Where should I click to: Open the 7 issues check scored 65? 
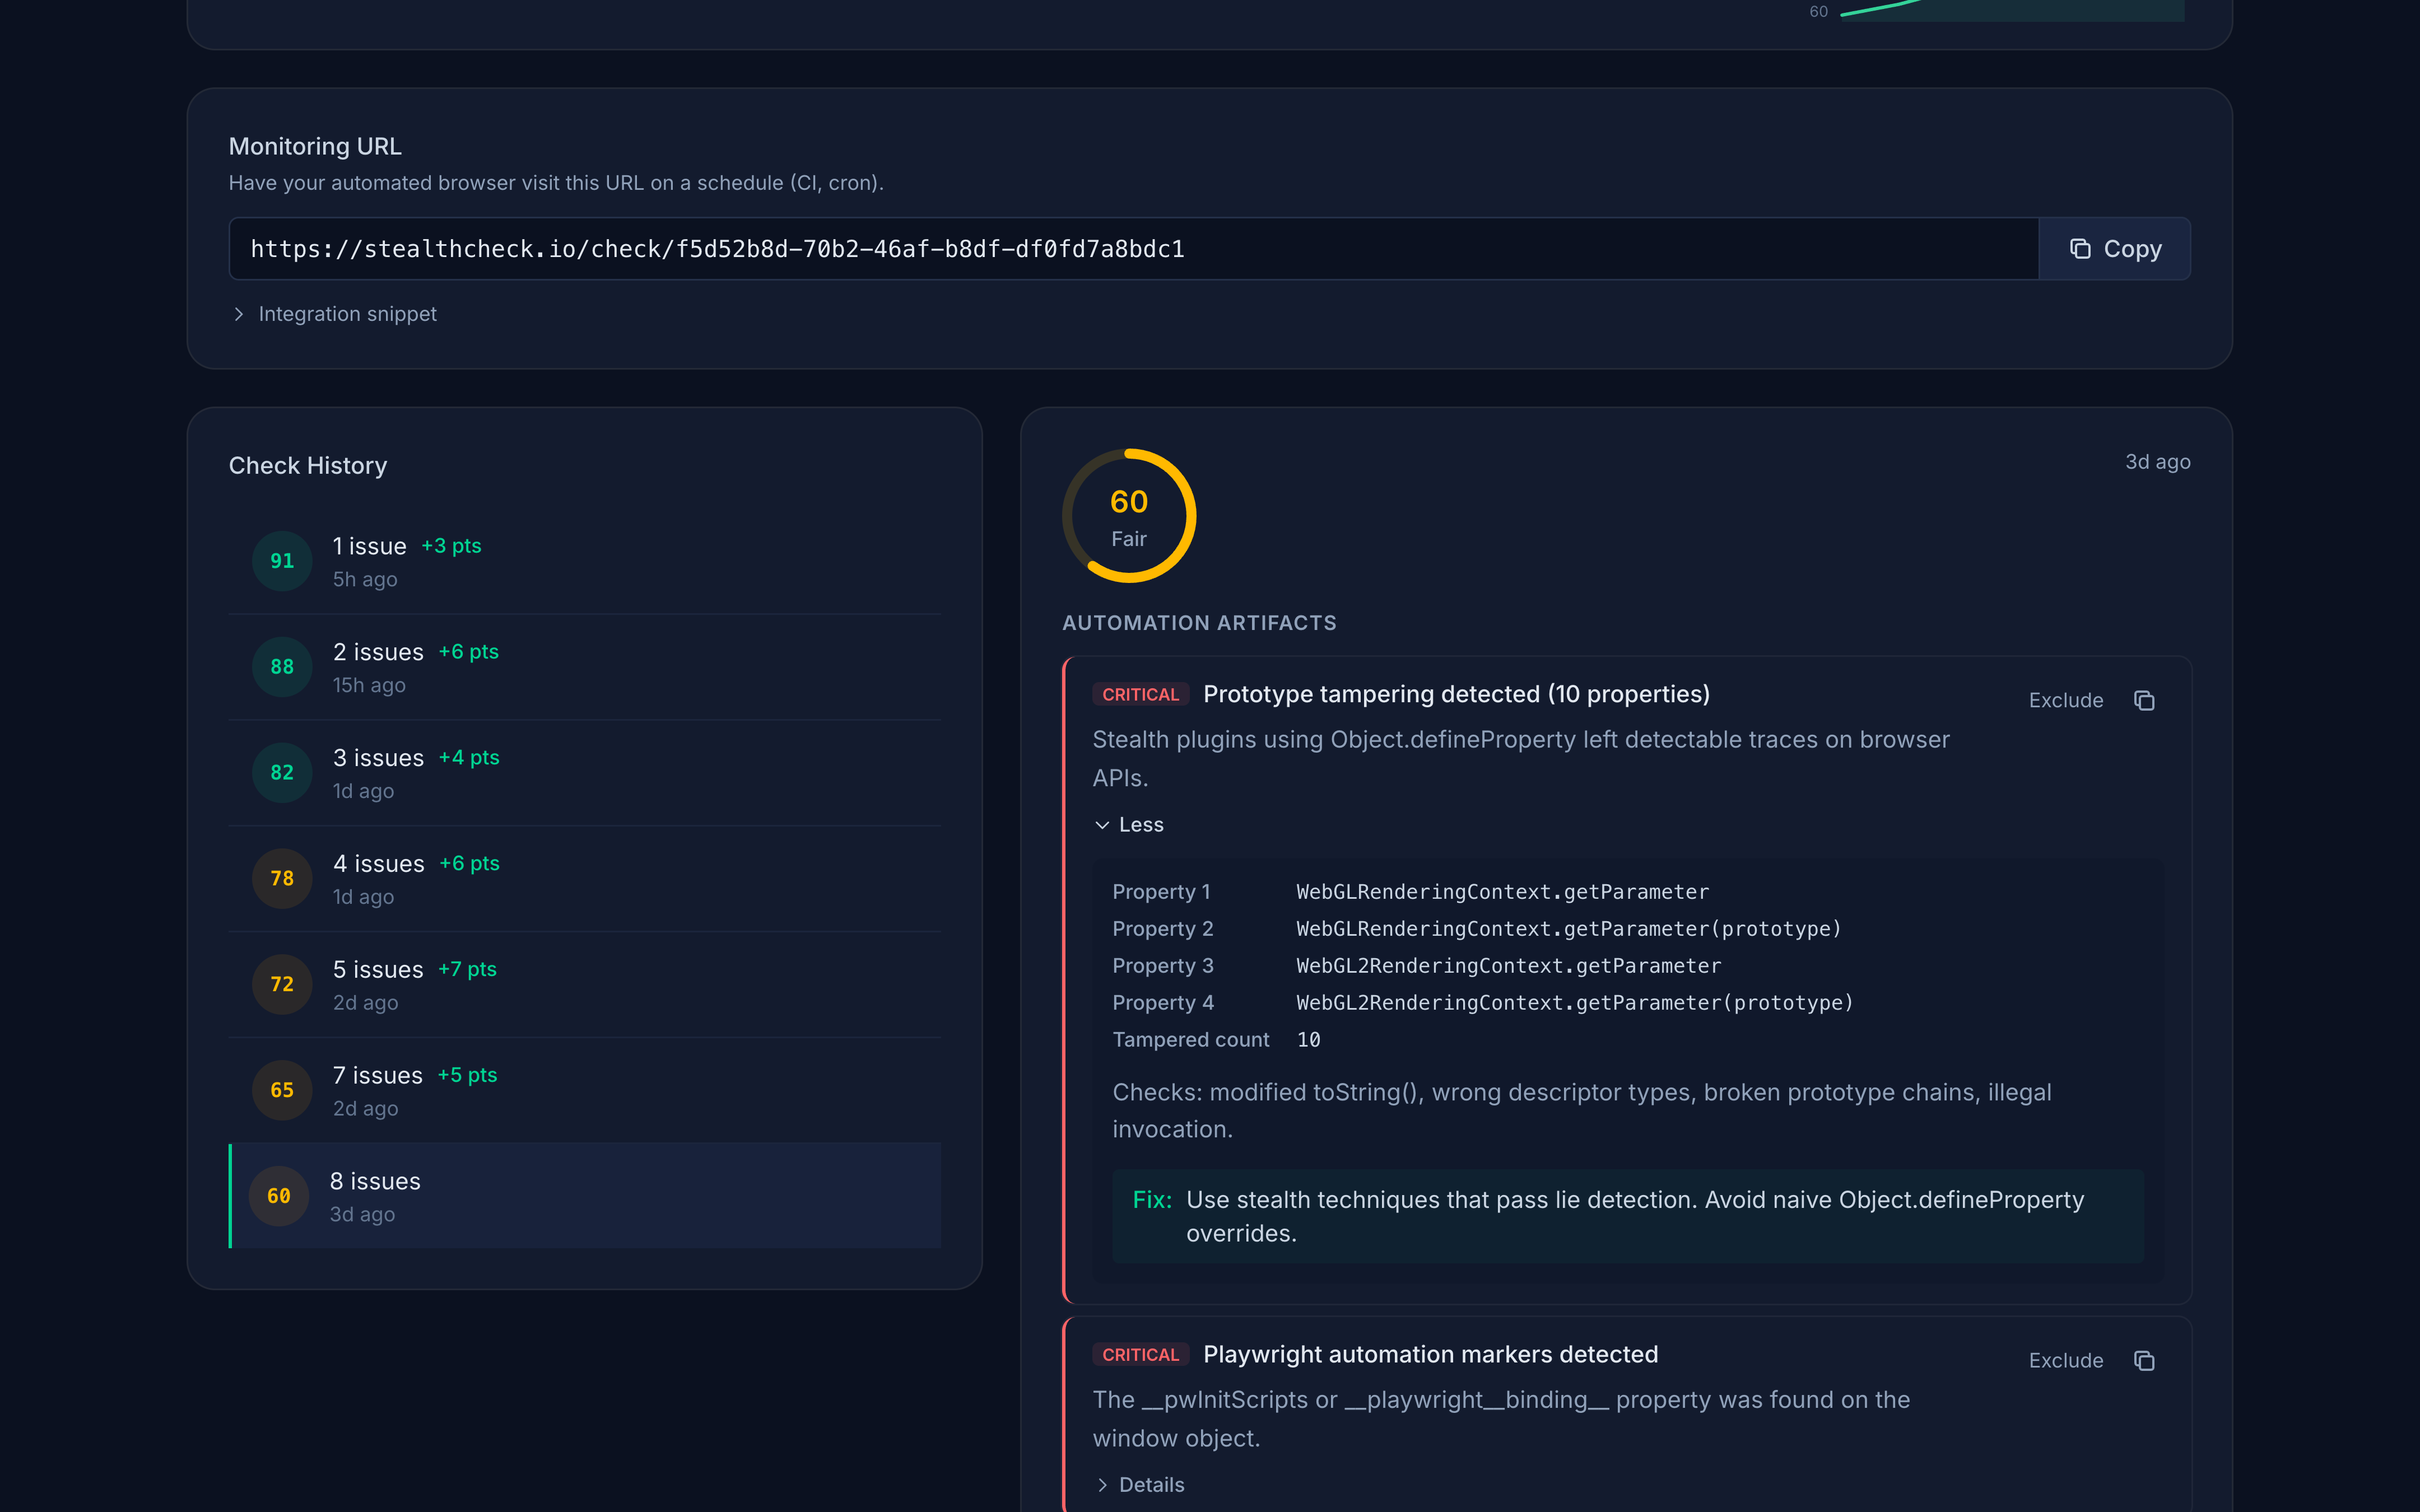pyautogui.click(x=585, y=1091)
